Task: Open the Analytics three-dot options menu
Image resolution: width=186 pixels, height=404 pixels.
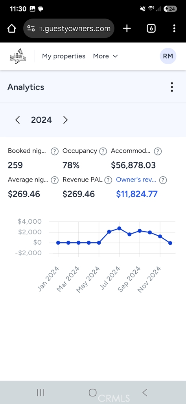Action: pos(172,87)
